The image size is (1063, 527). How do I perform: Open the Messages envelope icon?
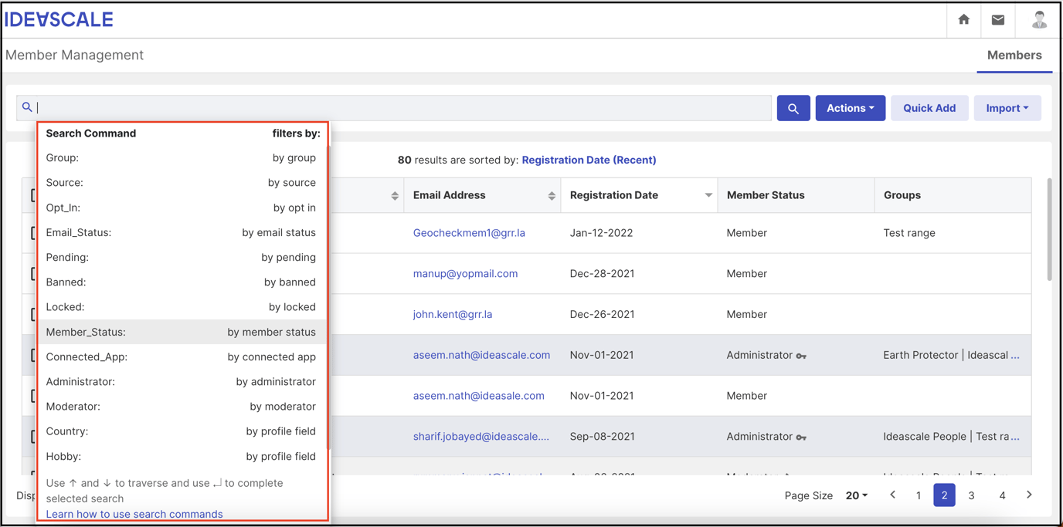pos(998,19)
